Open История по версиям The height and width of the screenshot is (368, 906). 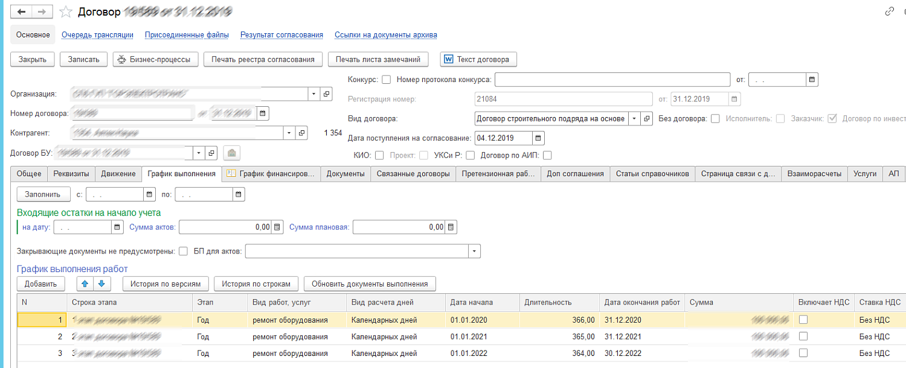tap(166, 284)
